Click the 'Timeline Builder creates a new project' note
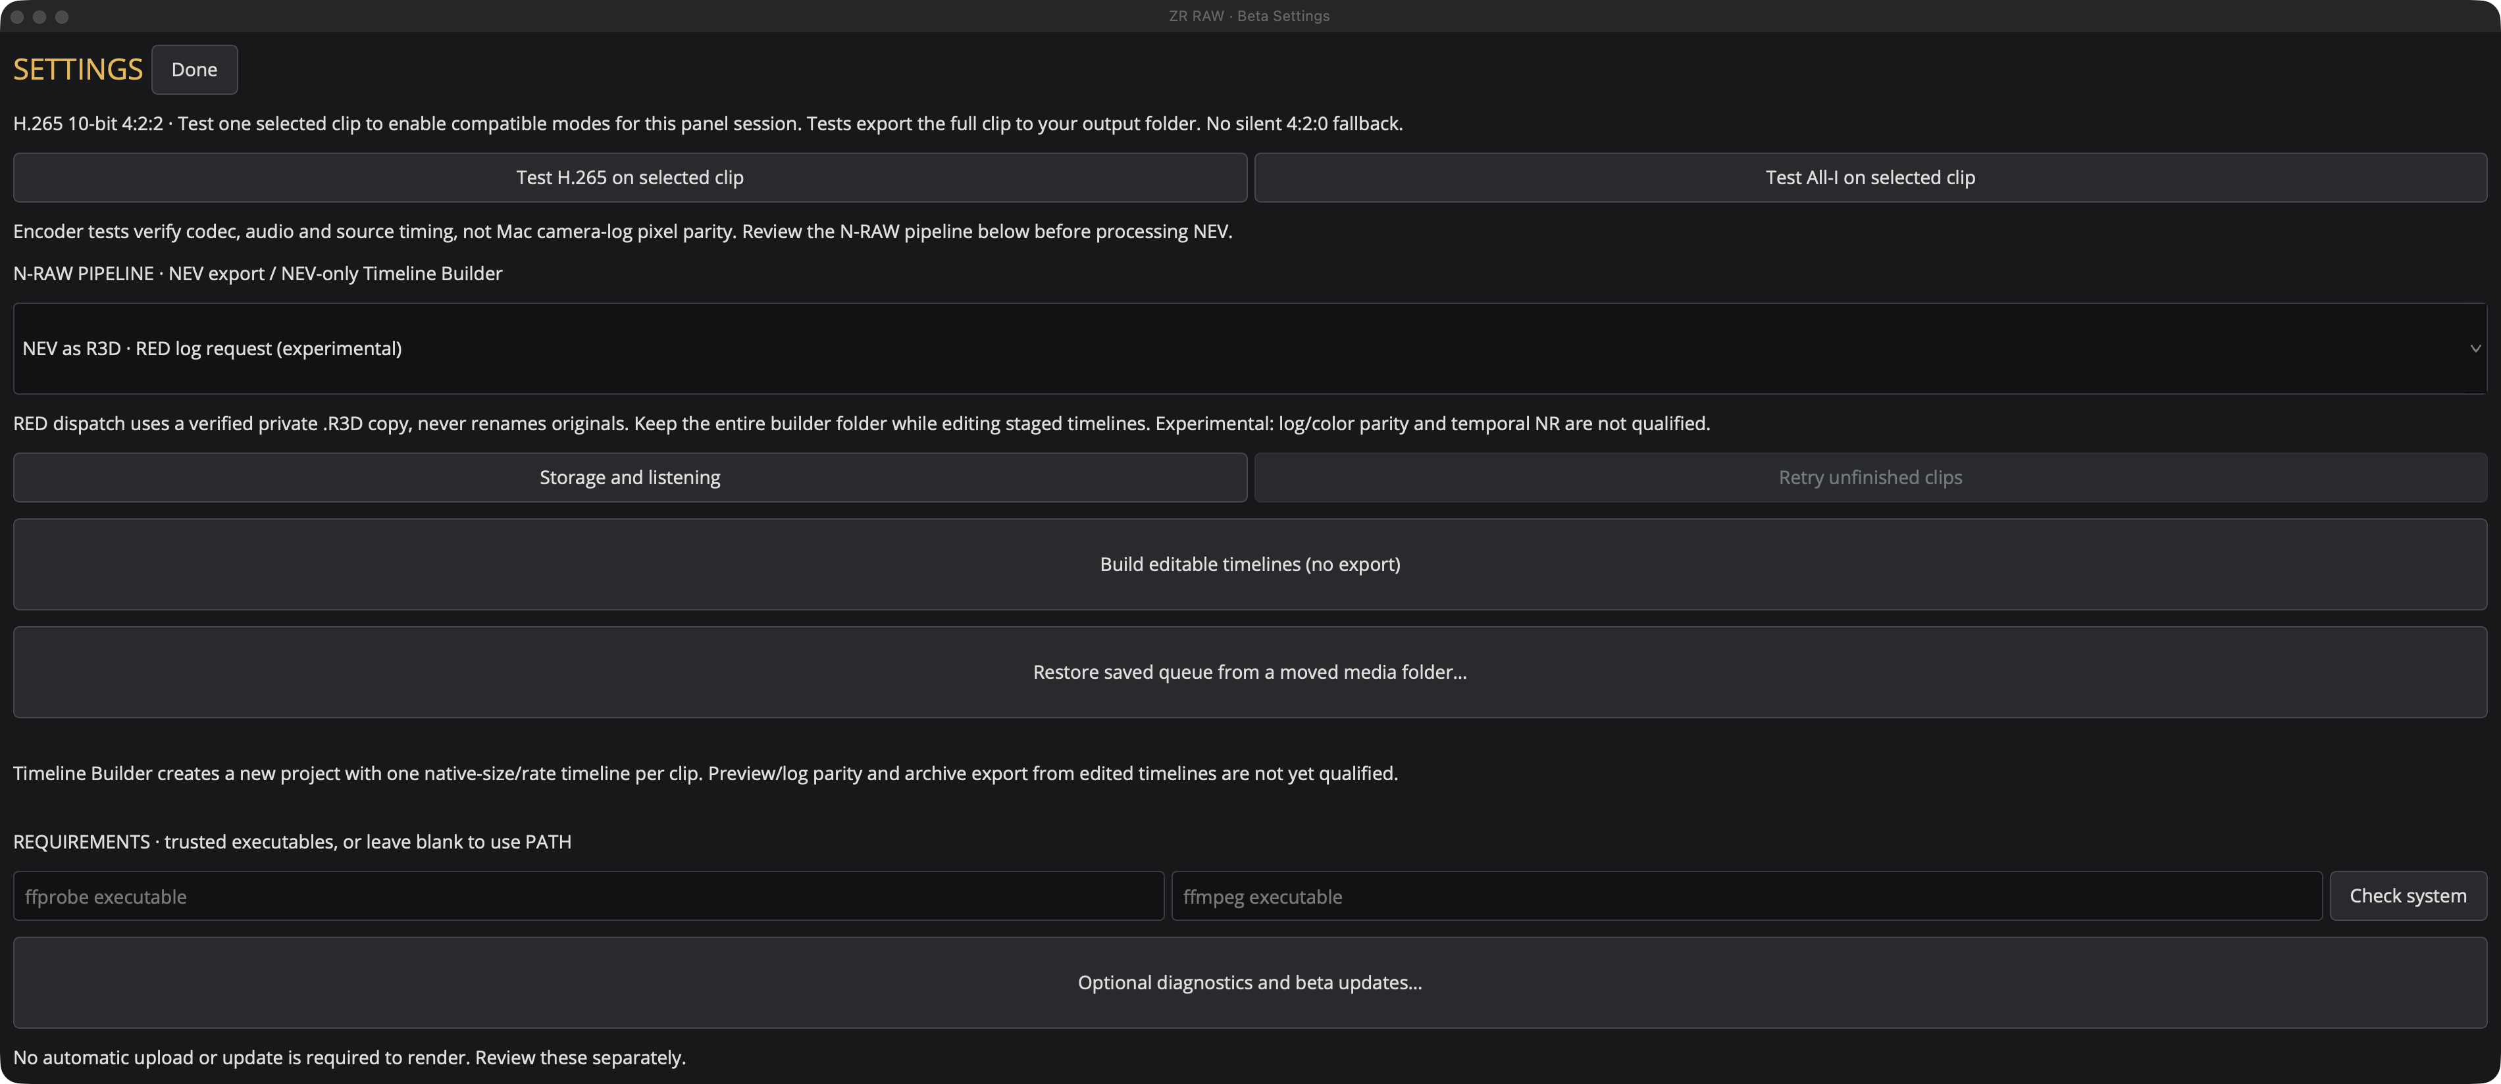Screen dimensions: 2501x1084 click(705, 774)
